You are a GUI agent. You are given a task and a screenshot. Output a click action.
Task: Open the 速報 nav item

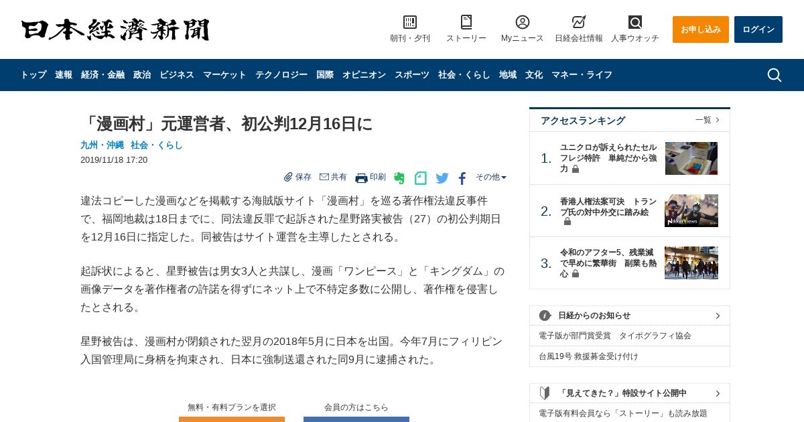pos(64,75)
